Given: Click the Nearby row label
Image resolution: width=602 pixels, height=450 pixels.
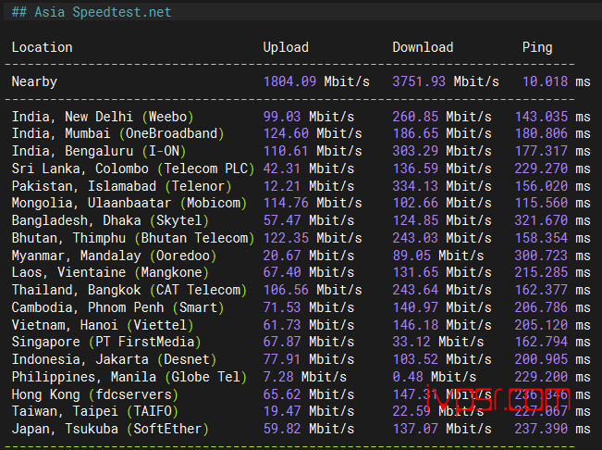Looking at the screenshot, I should pyautogui.click(x=34, y=81).
